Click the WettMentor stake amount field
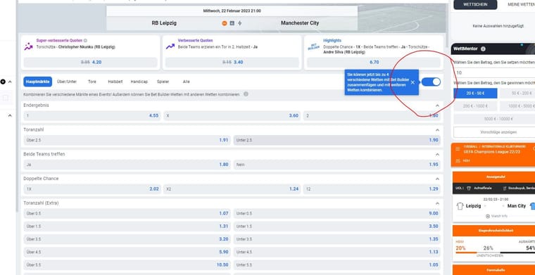Screen dimensions: 535x275 point(494,72)
